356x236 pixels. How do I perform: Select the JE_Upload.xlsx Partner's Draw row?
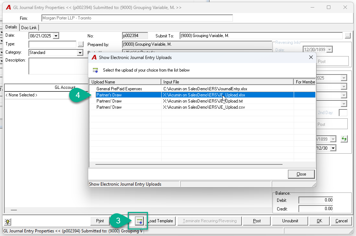point(202,95)
